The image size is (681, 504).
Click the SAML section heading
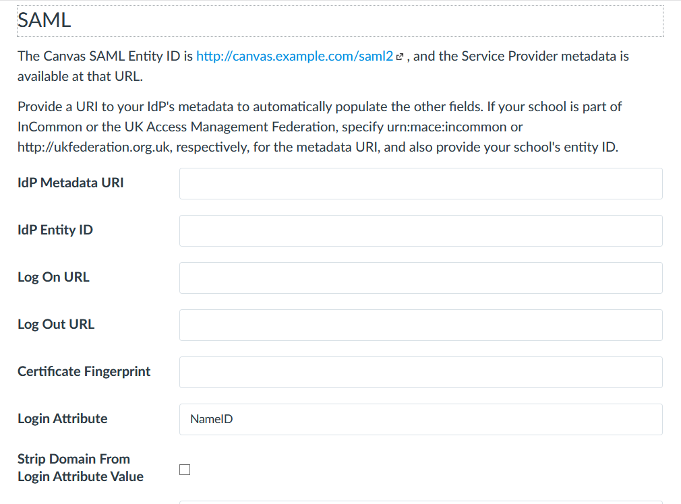[x=42, y=20]
